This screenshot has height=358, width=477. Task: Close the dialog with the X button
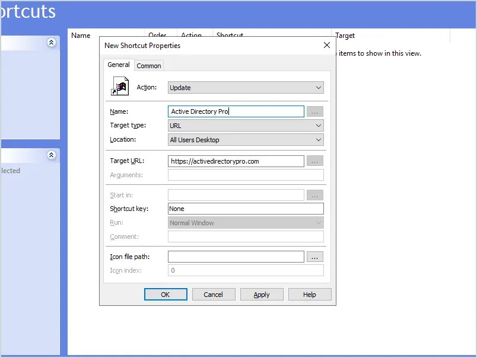coord(326,44)
